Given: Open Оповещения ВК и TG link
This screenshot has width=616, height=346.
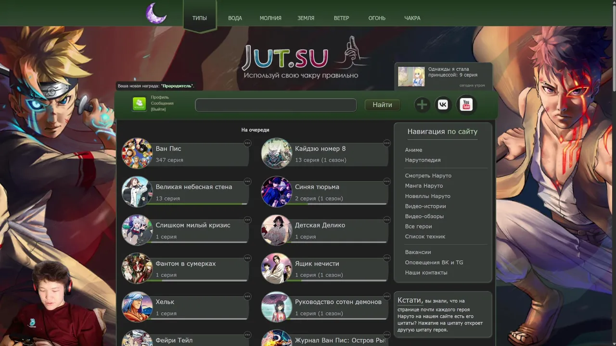Looking at the screenshot, I should [434, 262].
